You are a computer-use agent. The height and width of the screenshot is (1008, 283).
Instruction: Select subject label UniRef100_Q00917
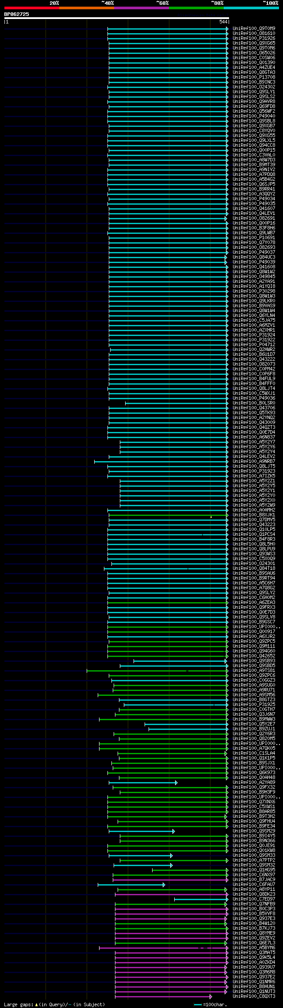point(254,631)
